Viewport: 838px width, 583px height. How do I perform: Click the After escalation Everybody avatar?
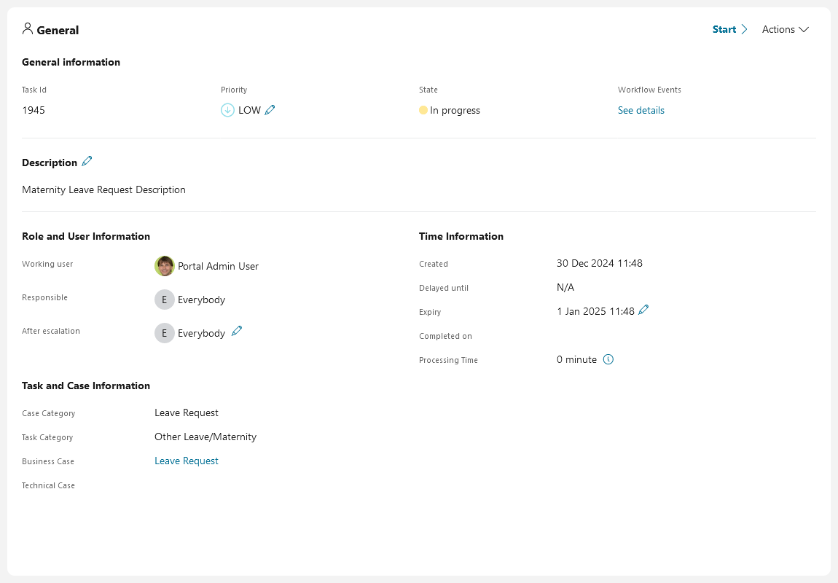pos(165,333)
